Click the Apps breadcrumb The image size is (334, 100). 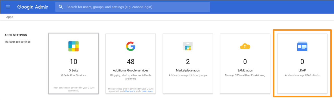coord(10,17)
